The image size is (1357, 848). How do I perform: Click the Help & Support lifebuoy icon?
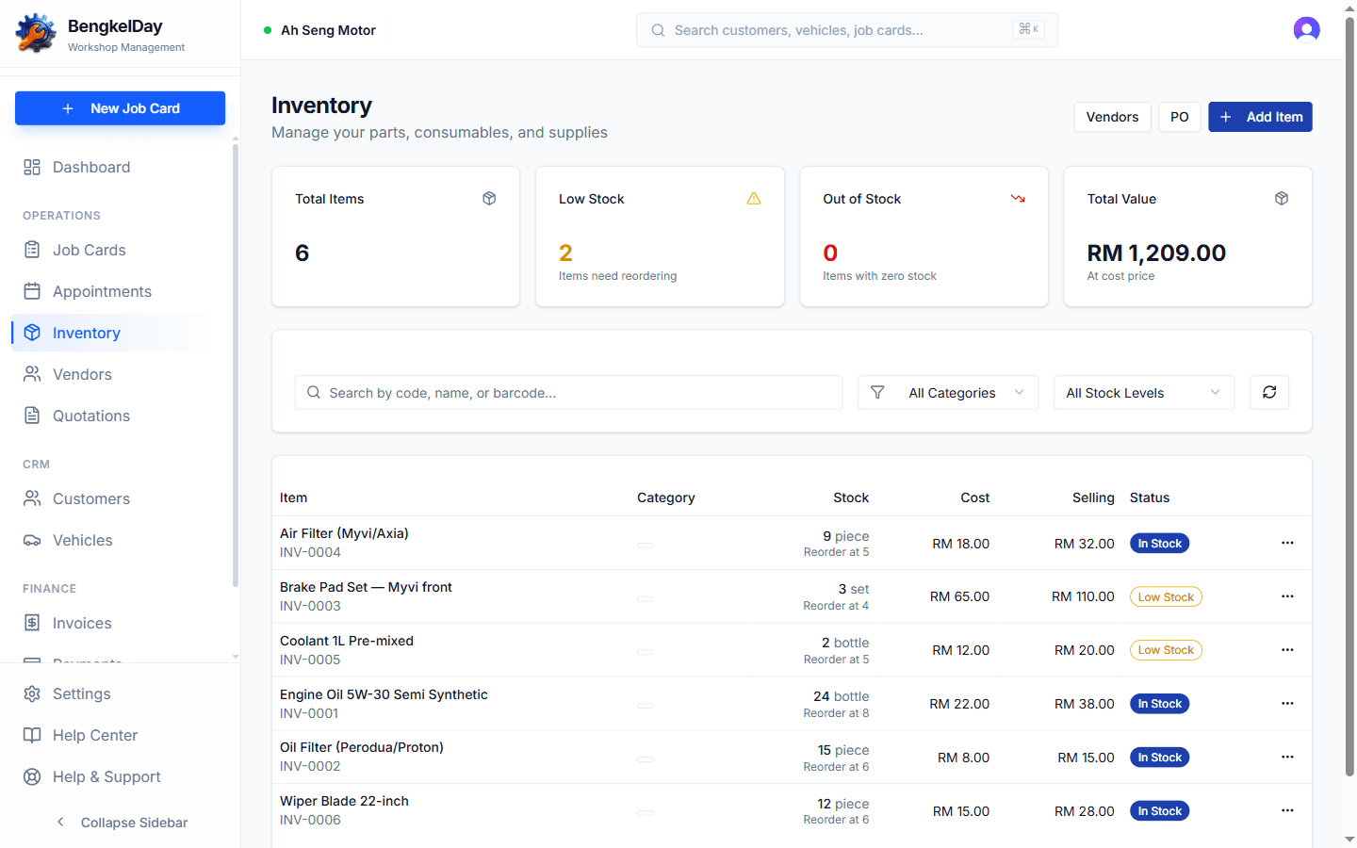pos(32,776)
